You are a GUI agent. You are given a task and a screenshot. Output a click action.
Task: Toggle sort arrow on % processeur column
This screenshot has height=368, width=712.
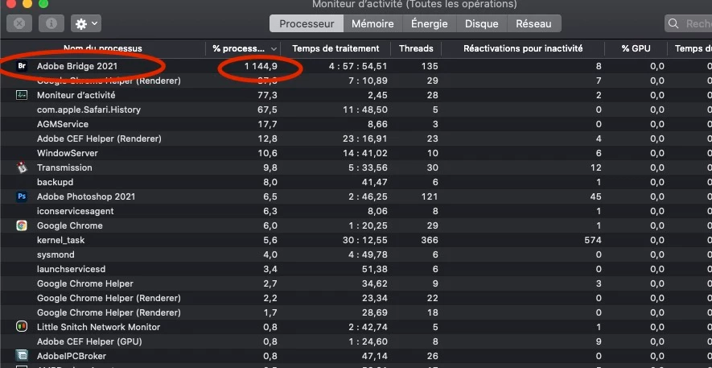(274, 48)
